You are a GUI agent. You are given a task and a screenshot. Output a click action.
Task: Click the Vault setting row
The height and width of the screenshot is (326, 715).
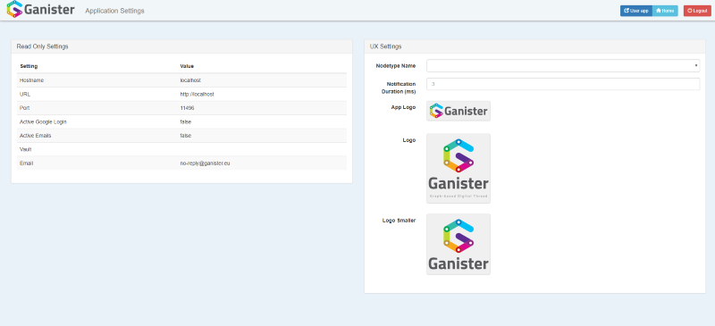click(x=181, y=149)
